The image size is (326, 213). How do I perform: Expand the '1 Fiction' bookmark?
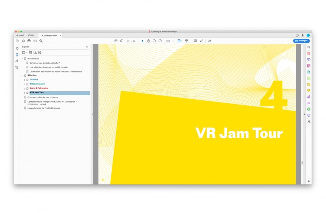(x=25, y=80)
